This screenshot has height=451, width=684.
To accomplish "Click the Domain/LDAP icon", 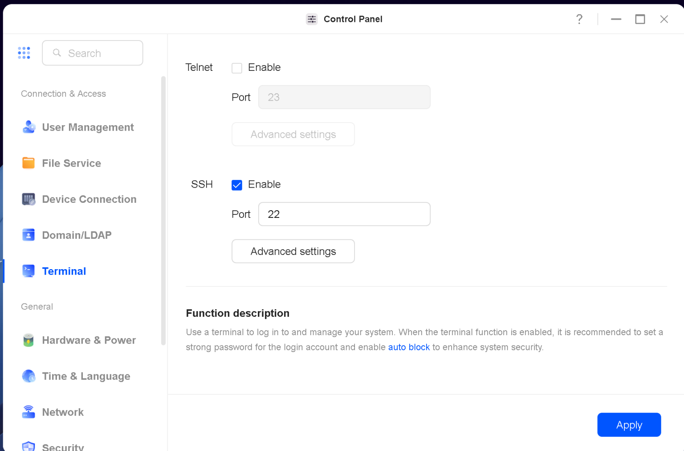I will 28,235.
